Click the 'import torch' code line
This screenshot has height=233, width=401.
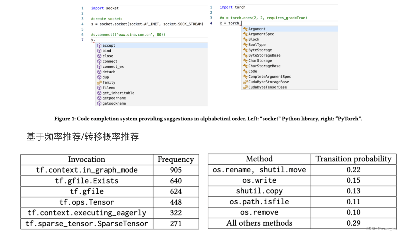pyautogui.click(x=233, y=7)
